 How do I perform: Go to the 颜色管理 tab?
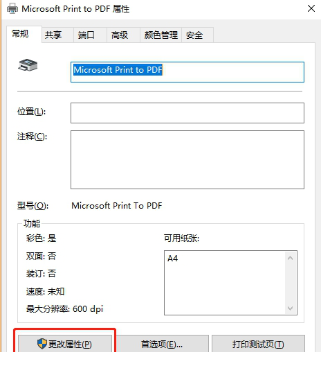(160, 35)
